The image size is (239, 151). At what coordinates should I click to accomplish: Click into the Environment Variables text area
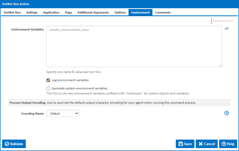pos(134,46)
